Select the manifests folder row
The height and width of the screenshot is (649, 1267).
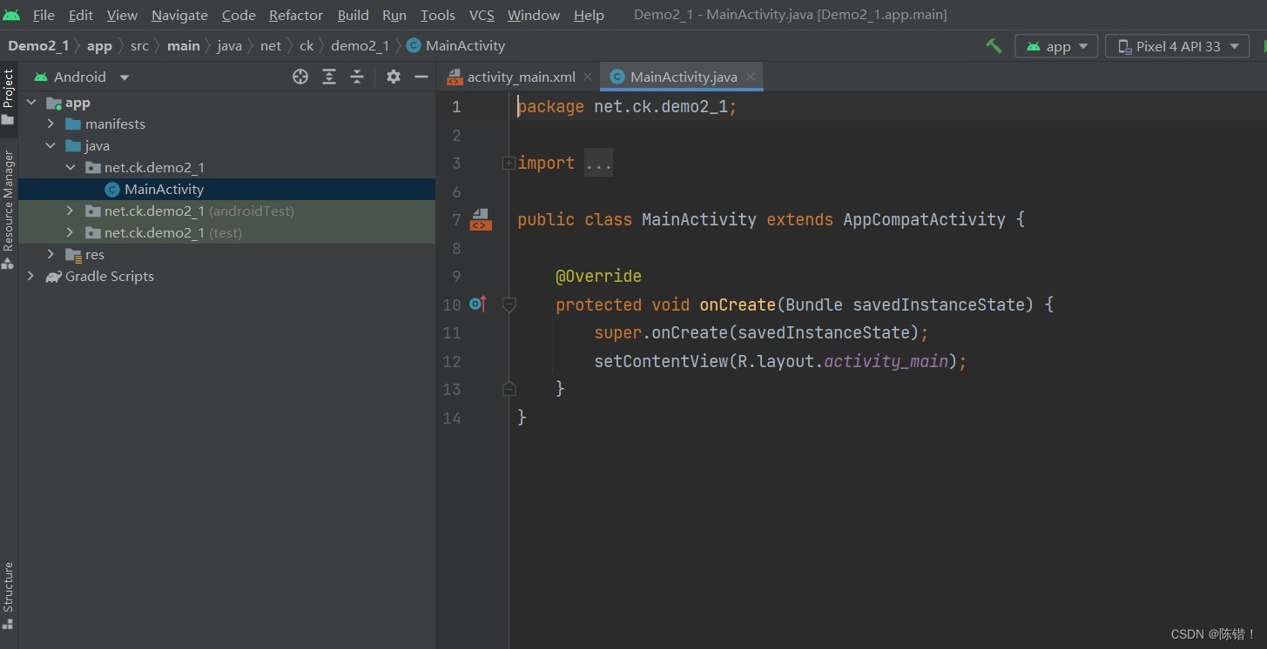coord(226,124)
